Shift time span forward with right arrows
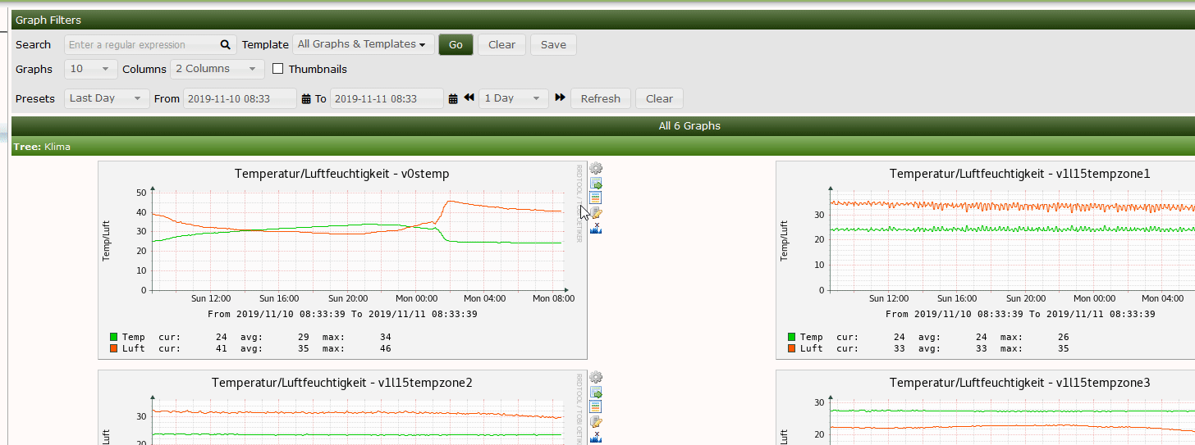Screen dimensions: 1195x445 (560, 98)
